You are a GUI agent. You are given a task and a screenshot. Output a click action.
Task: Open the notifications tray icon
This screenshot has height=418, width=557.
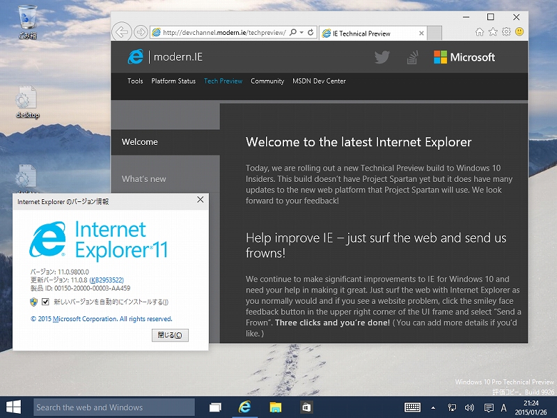point(489,408)
